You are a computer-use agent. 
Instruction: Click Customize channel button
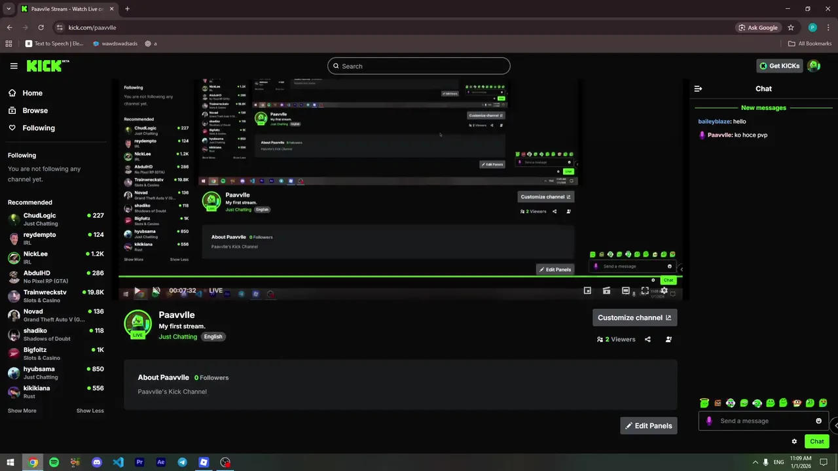pos(634,318)
